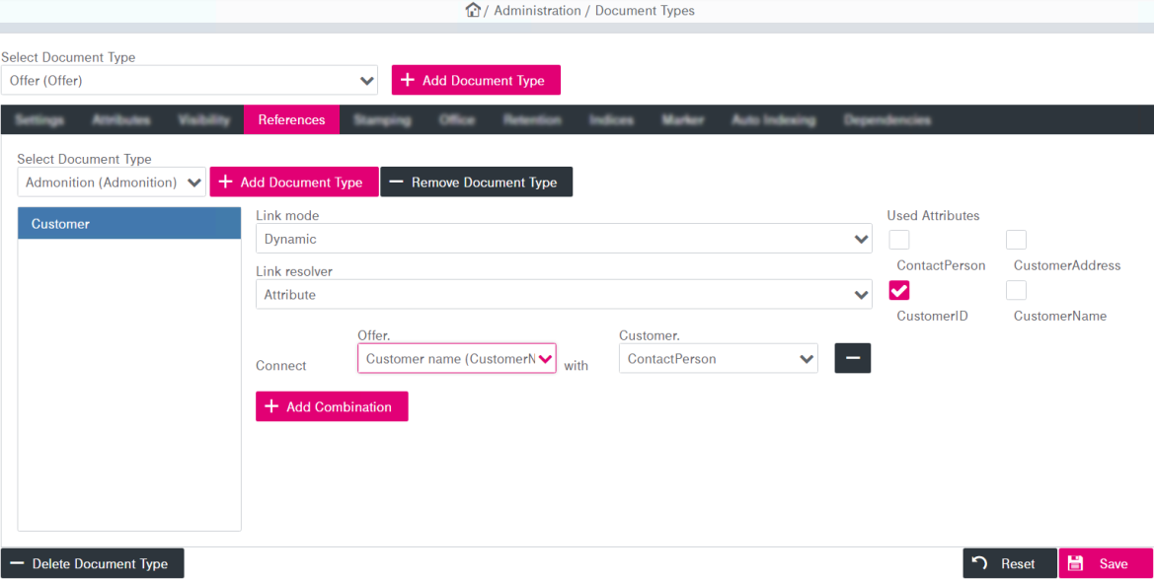The height and width of the screenshot is (579, 1154).
Task: Click the Save button with disk icon
Action: click(x=1105, y=563)
